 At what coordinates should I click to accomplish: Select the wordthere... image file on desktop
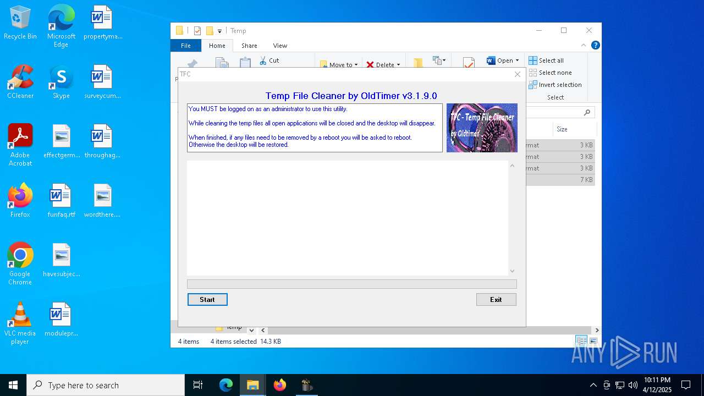click(x=103, y=201)
